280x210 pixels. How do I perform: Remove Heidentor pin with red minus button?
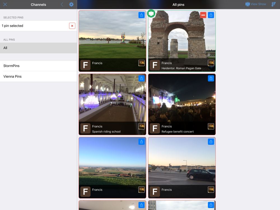pos(203,15)
